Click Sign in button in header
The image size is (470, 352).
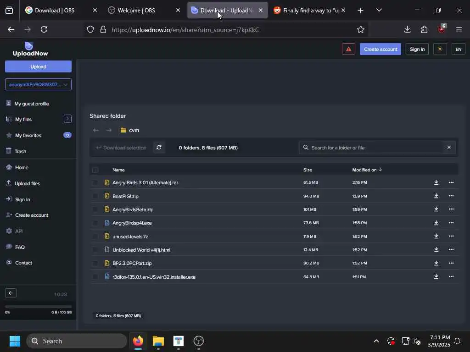click(417, 49)
